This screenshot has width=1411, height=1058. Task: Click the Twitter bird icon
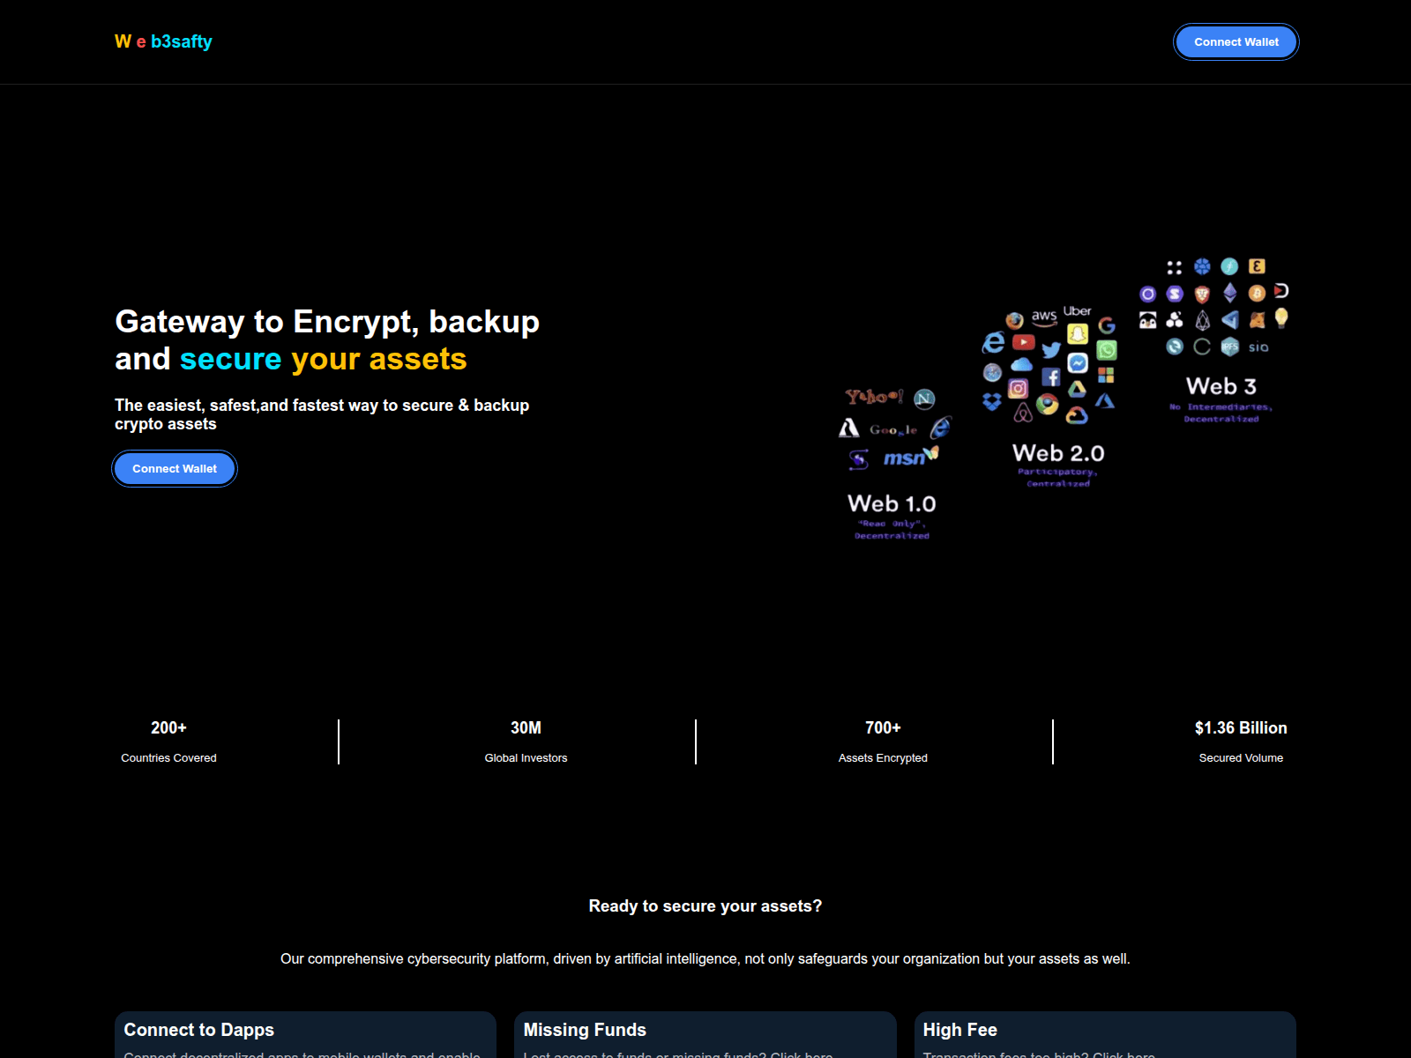[x=1051, y=350]
